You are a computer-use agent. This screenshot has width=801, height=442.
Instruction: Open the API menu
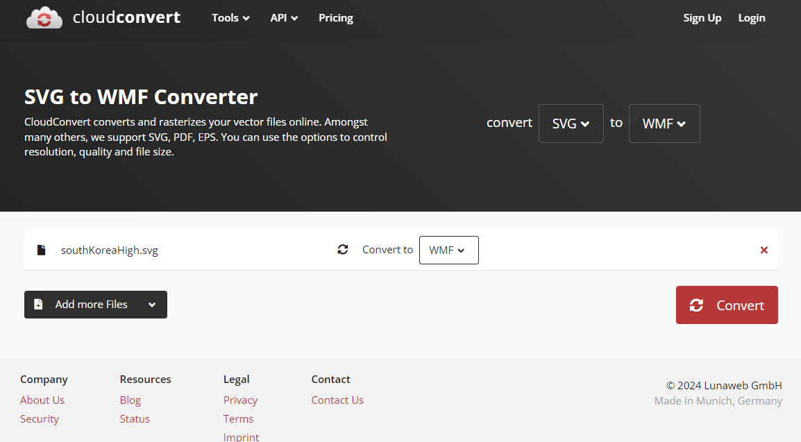coord(284,18)
